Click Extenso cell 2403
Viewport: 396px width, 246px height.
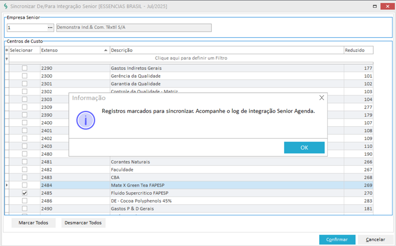click(x=55, y=146)
